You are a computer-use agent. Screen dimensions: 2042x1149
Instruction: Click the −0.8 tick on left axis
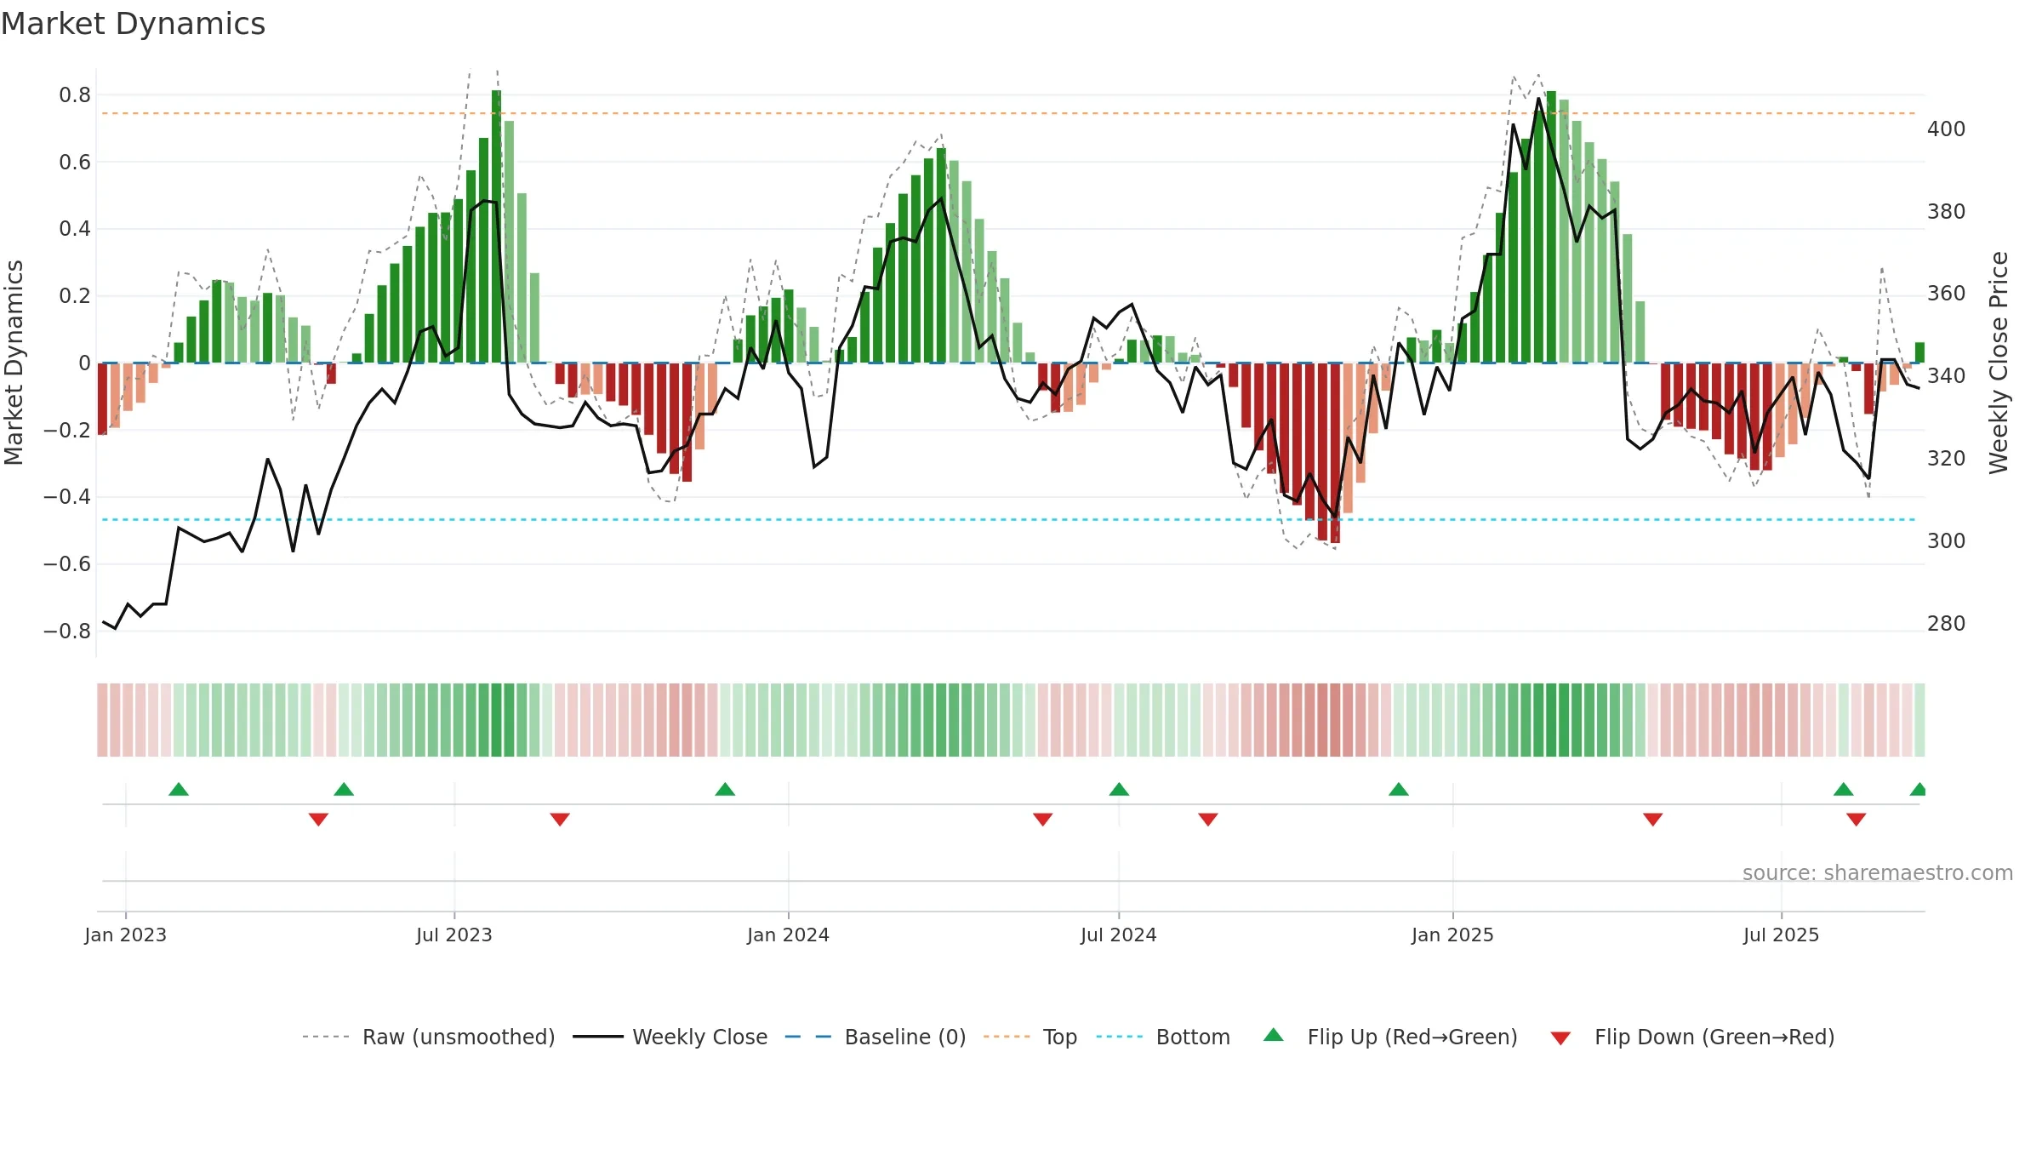click(x=67, y=631)
